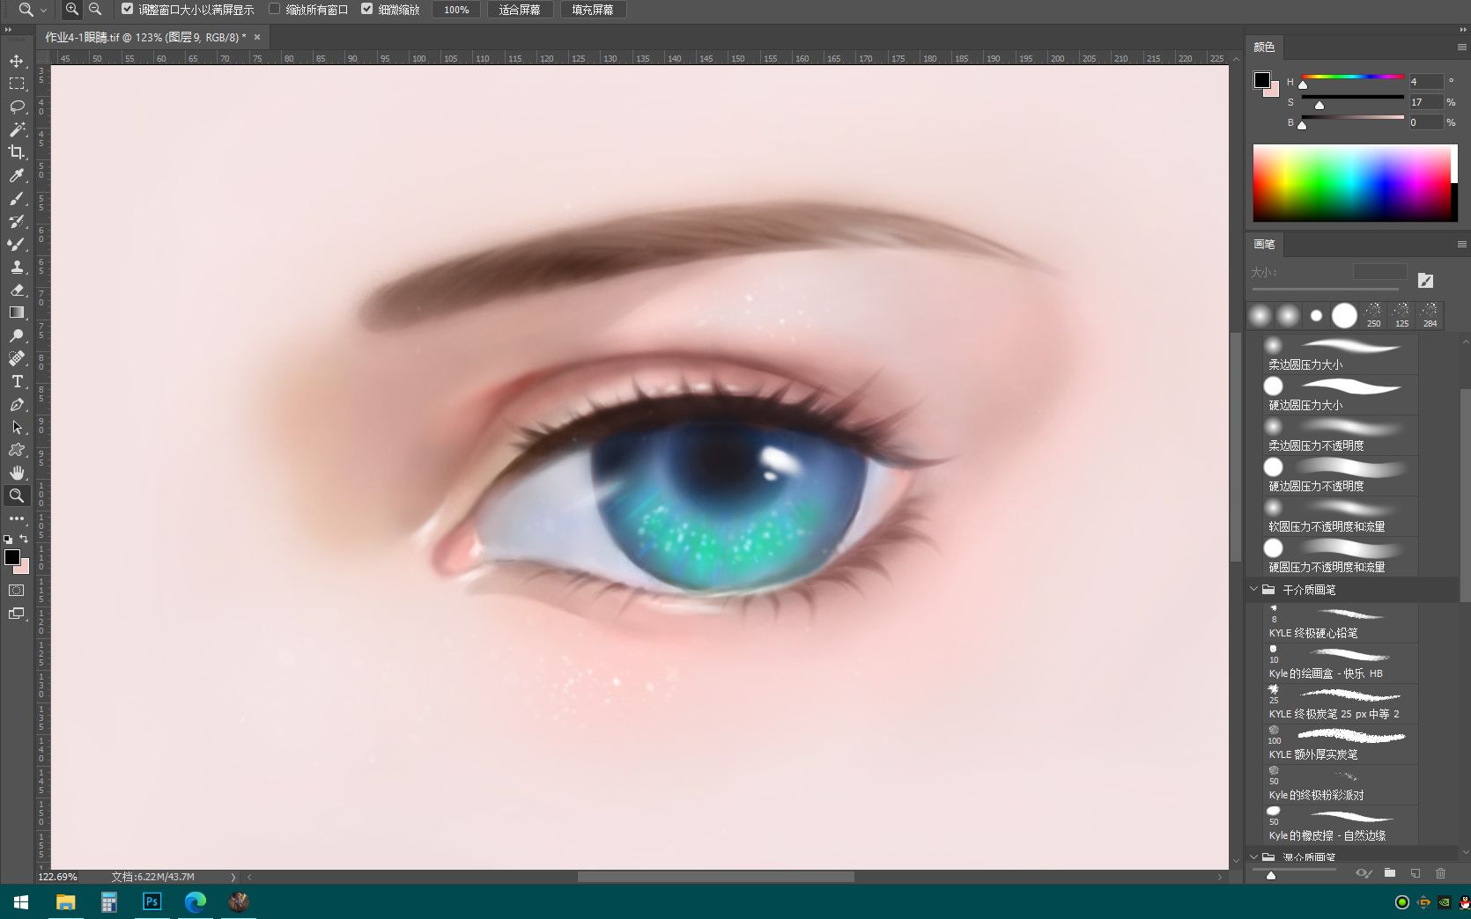Select the recent brush preset labeled 250
The width and height of the screenshot is (1471, 919).
[x=1373, y=315]
